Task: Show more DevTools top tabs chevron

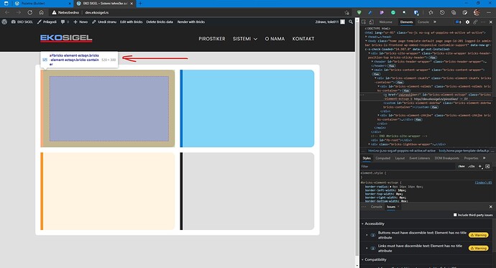Action: click(x=435, y=22)
